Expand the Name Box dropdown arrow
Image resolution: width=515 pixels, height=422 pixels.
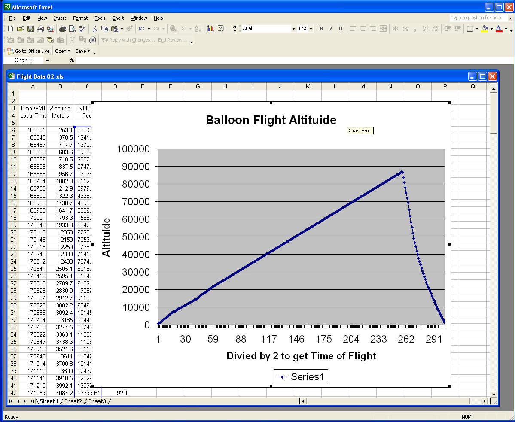click(x=47, y=61)
